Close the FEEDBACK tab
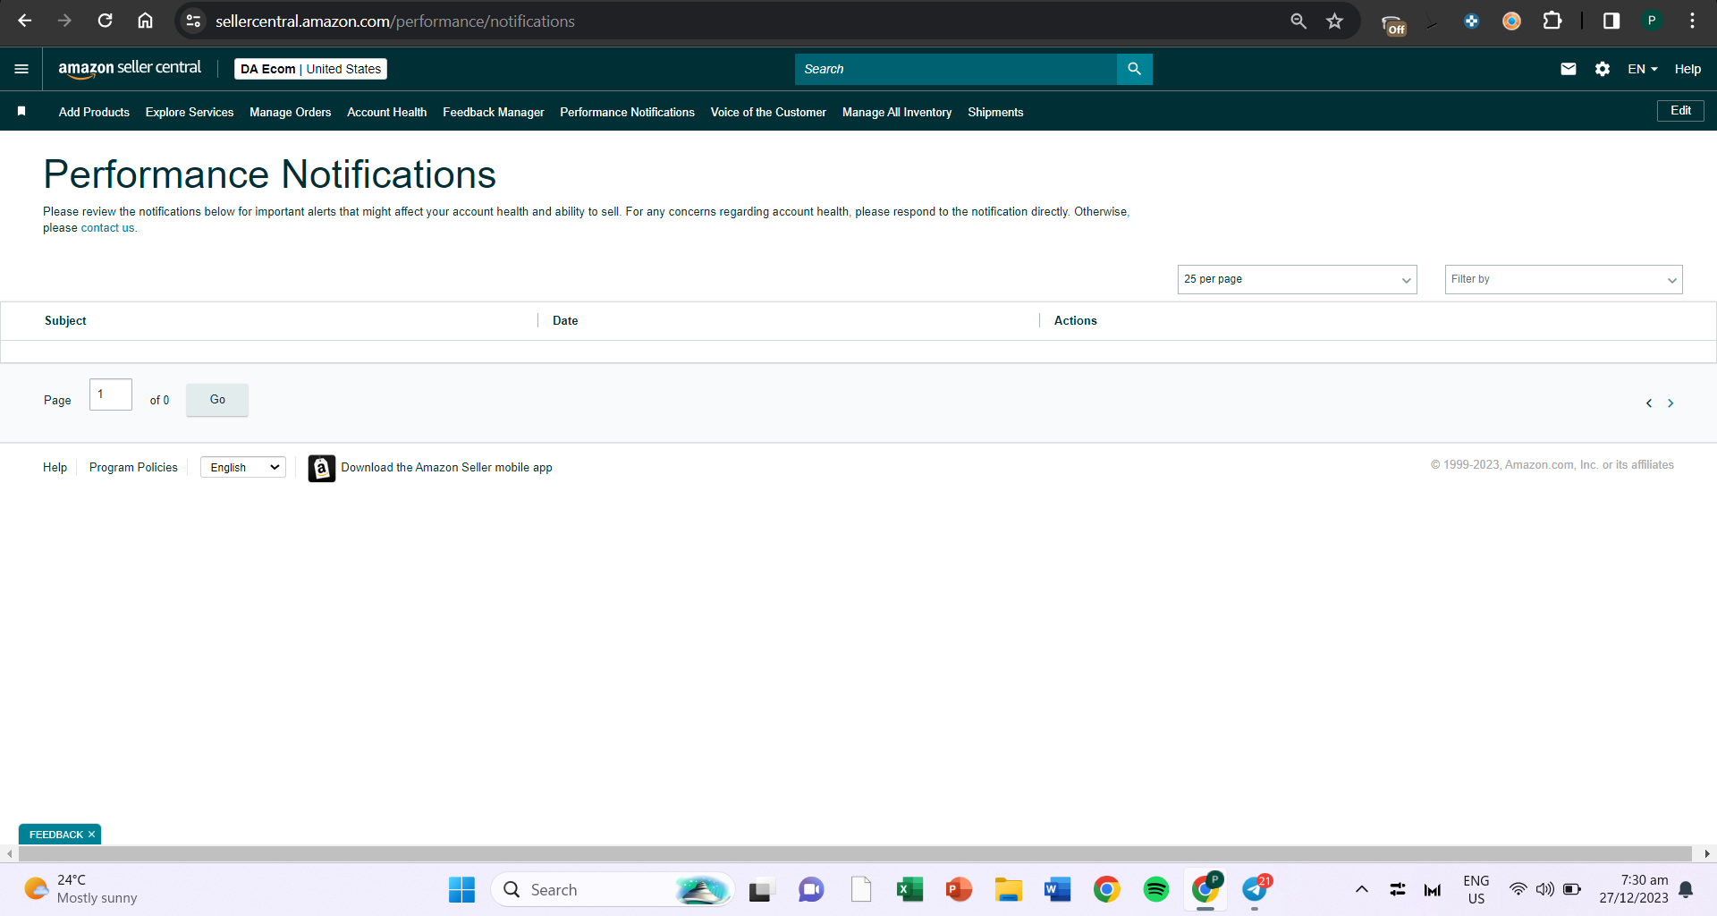Image resolution: width=1717 pixels, height=916 pixels. coord(91,835)
